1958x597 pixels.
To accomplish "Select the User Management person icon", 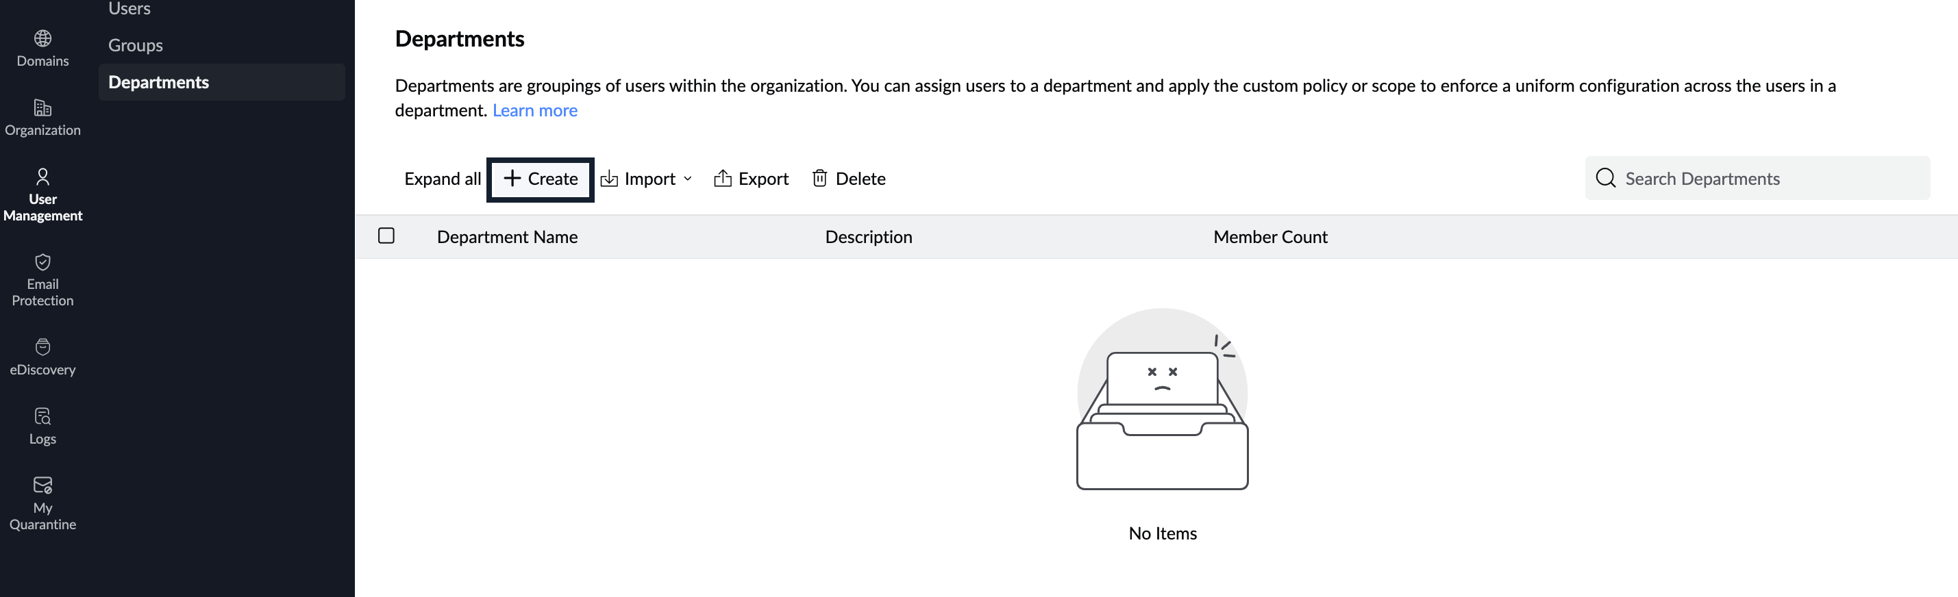I will click(42, 177).
